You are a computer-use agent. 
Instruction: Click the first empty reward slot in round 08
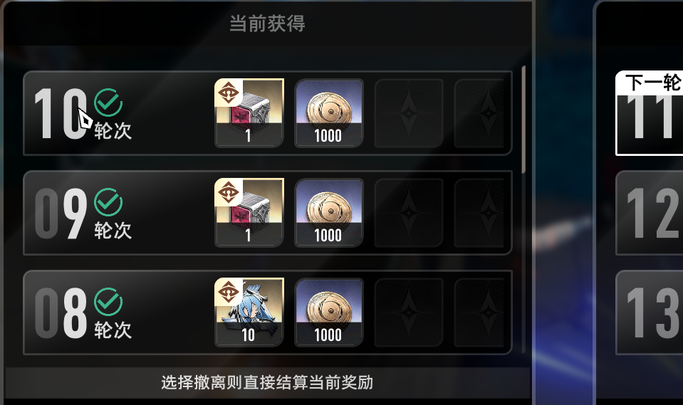pyautogui.click(x=409, y=312)
